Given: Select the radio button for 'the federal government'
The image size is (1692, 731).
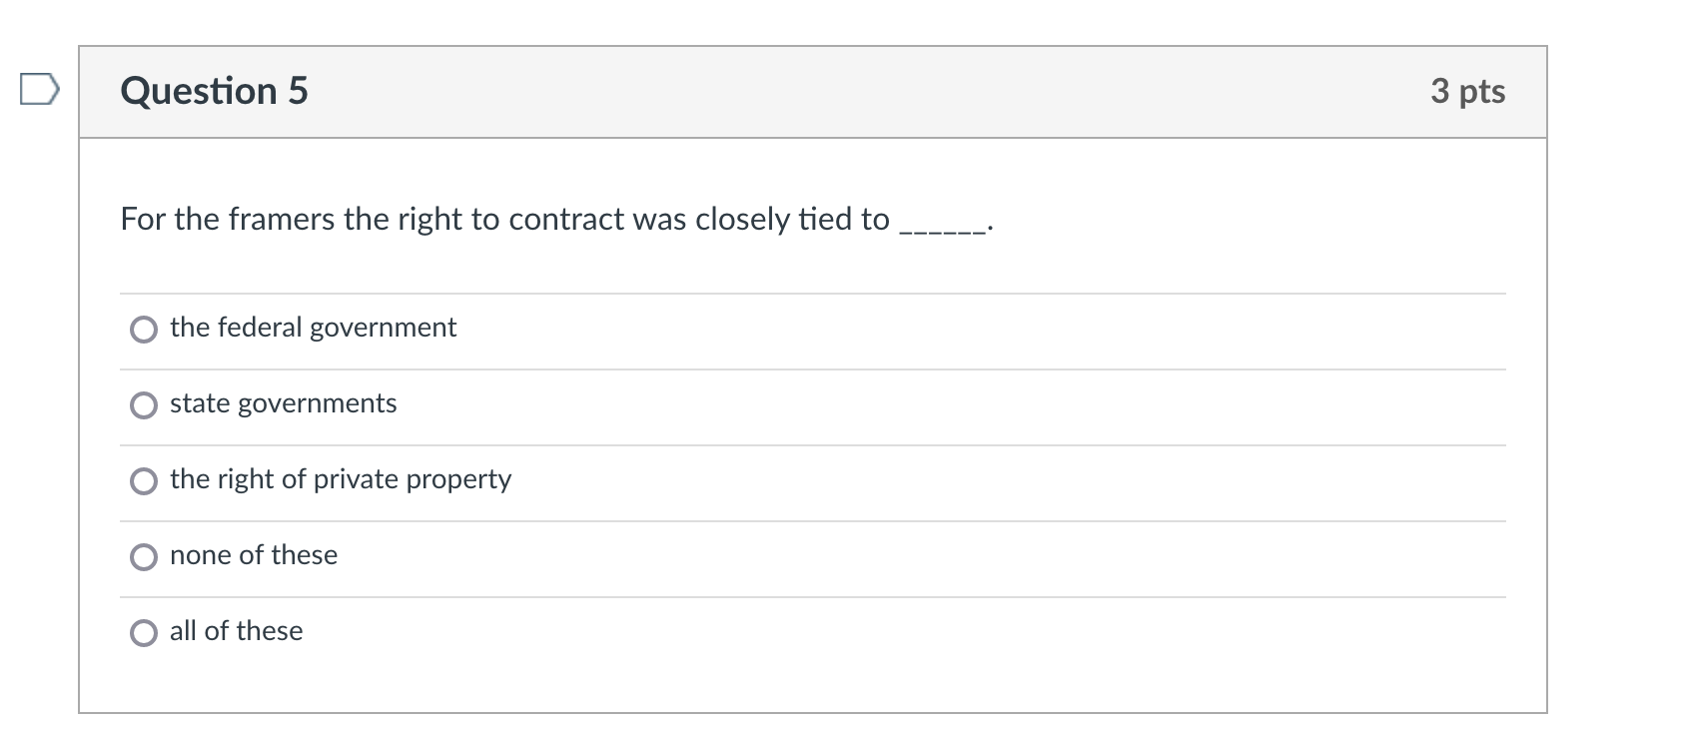Looking at the screenshot, I should pos(143,329).
